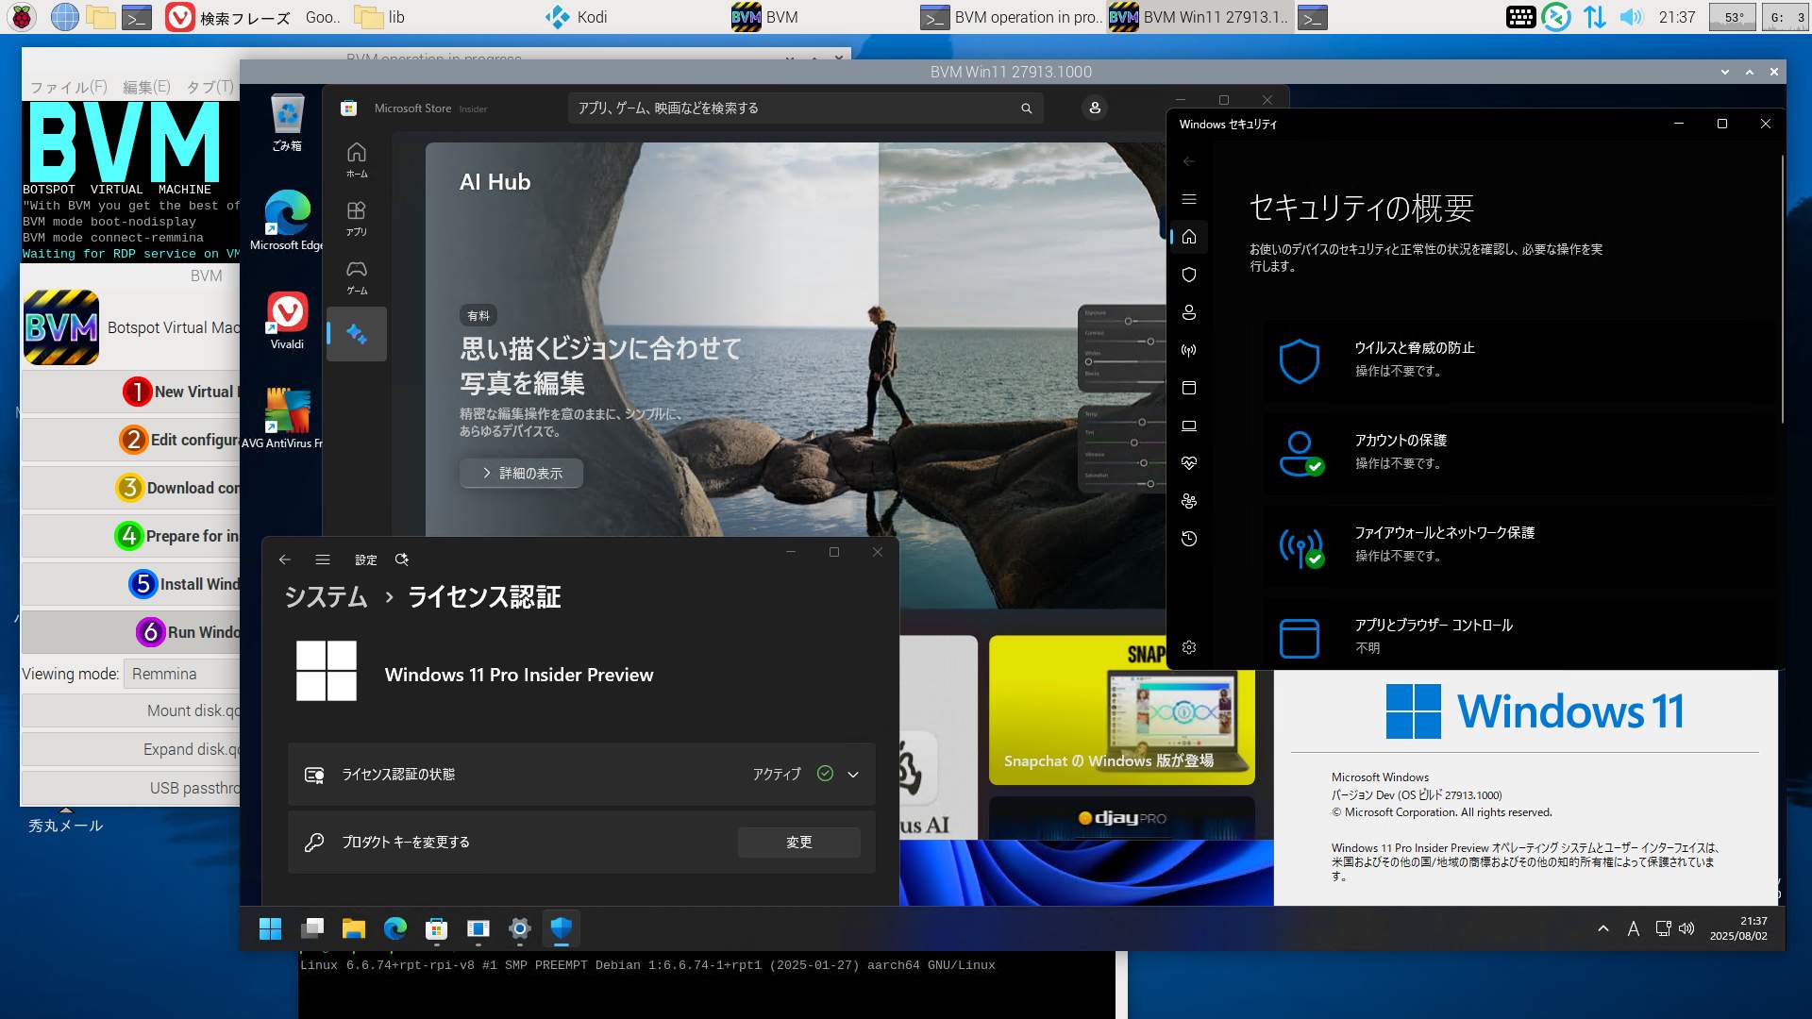Screen dimensions: 1812x1019
Task: Open app and browser control card
Action: pos(1519,636)
